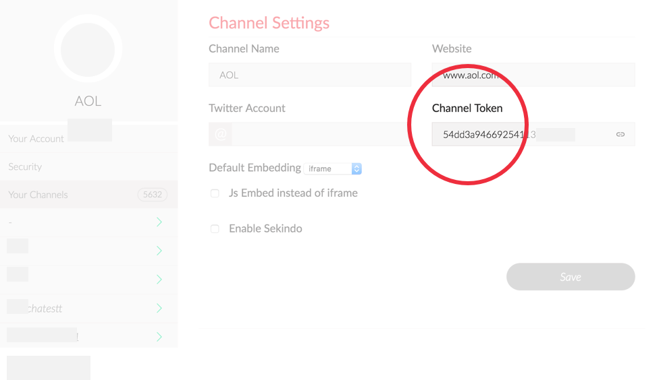Click the green arrow on the row ending in "!"
The image size is (659, 380).
click(159, 336)
